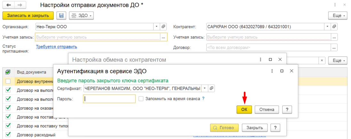The image size is (351, 139).
Task: Uncheck the Договор на поставку типовой checkbox
Action: 8,126
